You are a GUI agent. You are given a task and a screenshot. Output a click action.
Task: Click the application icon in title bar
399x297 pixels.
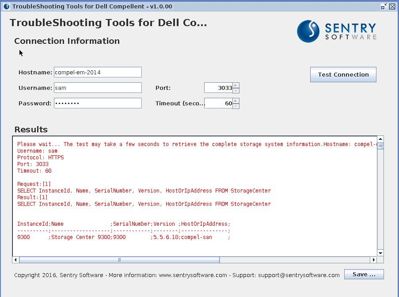[6, 7]
